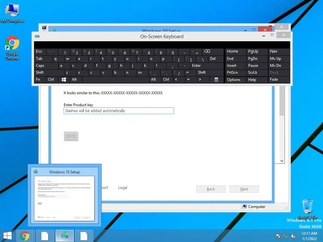Toggle the left Alt key
Viewport: 323px width, 242px height.
coord(76,80)
